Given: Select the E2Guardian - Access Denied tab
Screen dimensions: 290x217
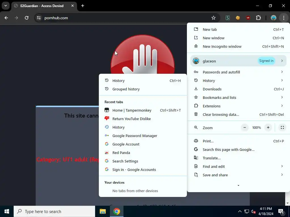Looking at the screenshot, I should [44, 6].
